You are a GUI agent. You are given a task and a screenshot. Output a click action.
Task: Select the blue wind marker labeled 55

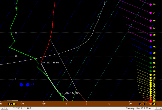point(151,47)
